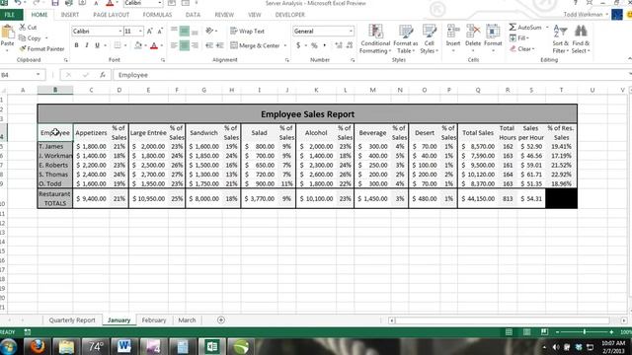Screen dimensions: 632x355
Task: Toggle Italic formatting
Action: pyautogui.click(x=87, y=45)
